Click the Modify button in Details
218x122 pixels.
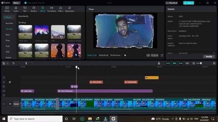click(x=209, y=57)
